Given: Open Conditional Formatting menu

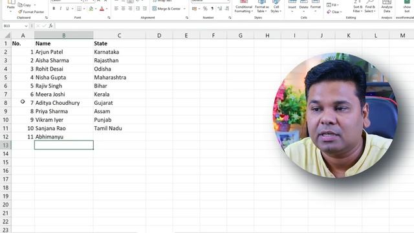Looking at the screenshot, I should click(244, 7).
